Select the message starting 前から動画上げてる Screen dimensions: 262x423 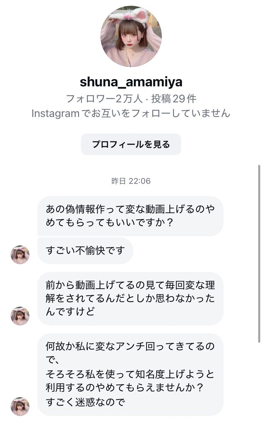[x=130, y=298]
